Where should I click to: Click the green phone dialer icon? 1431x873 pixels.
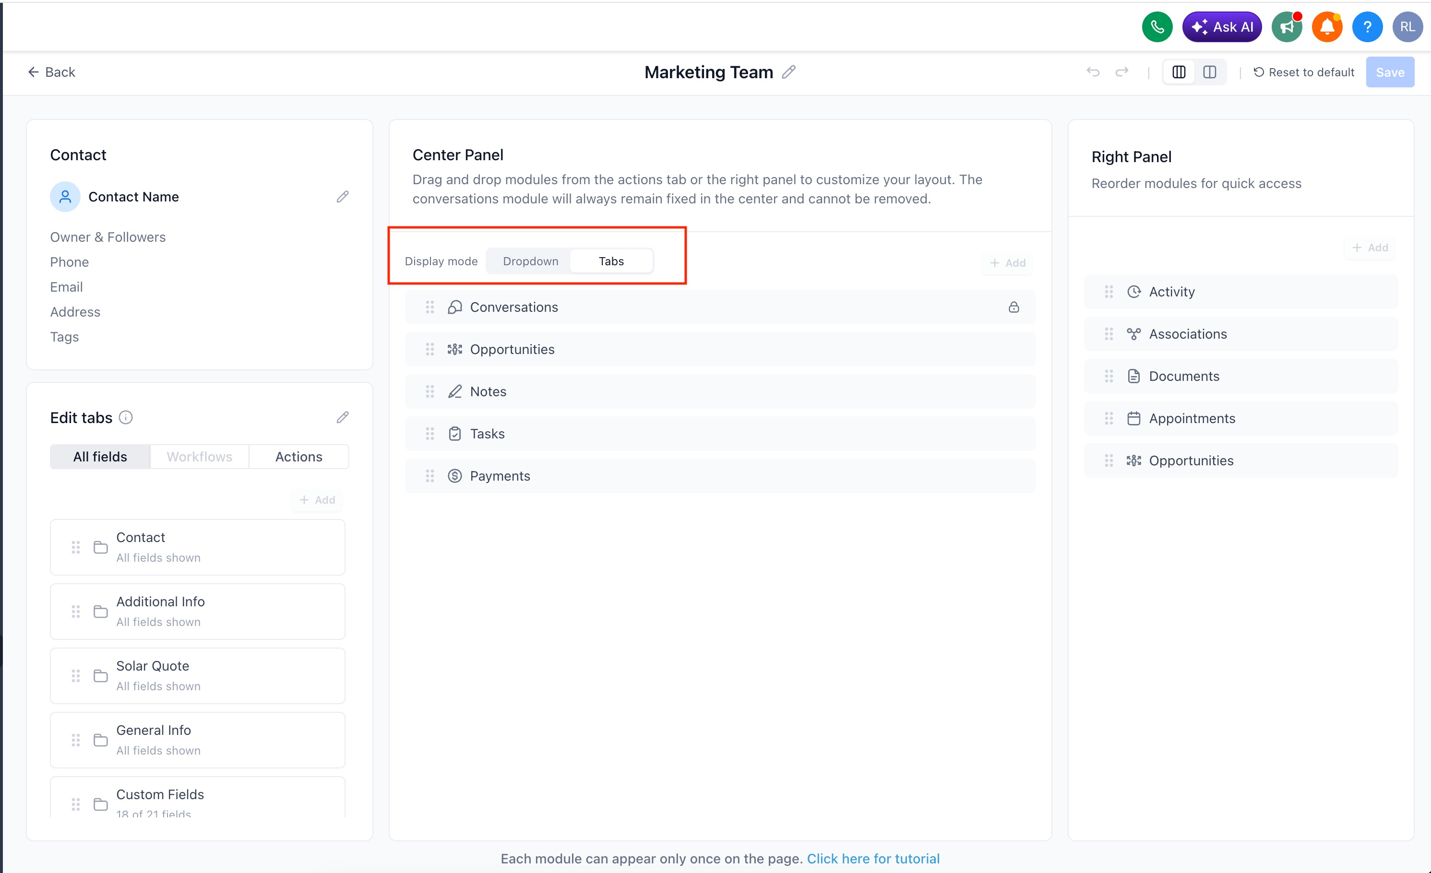pos(1157,27)
